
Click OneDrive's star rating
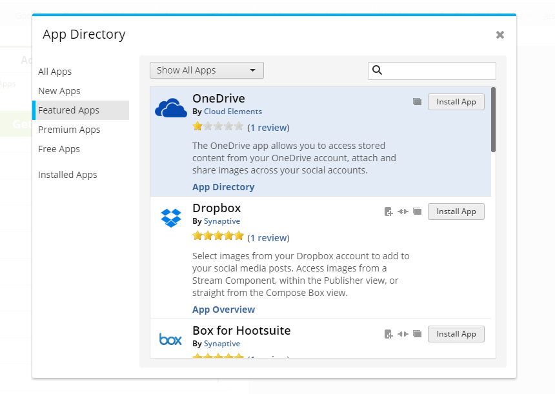[218, 126]
